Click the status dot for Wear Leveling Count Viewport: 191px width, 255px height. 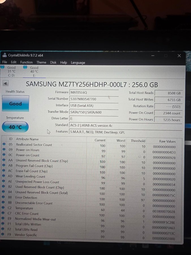coord(4,176)
